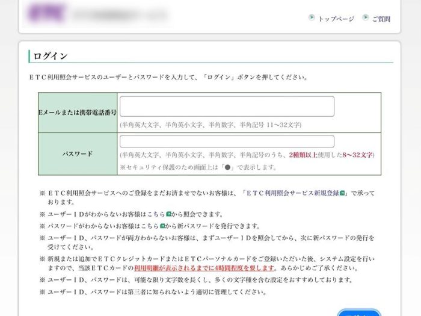Open the ご質問 page link
This screenshot has width=421, height=316.
click(381, 19)
